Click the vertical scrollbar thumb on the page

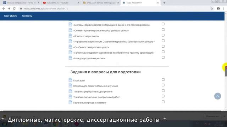click(226, 71)
